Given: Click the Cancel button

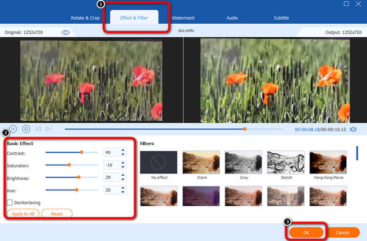Looking at the screenshot, I should [x=343, y=232].
